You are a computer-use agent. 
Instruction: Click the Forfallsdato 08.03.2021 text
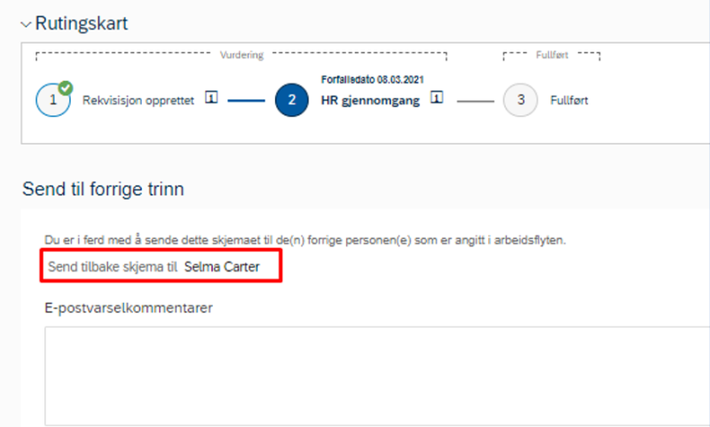(372, 80)
